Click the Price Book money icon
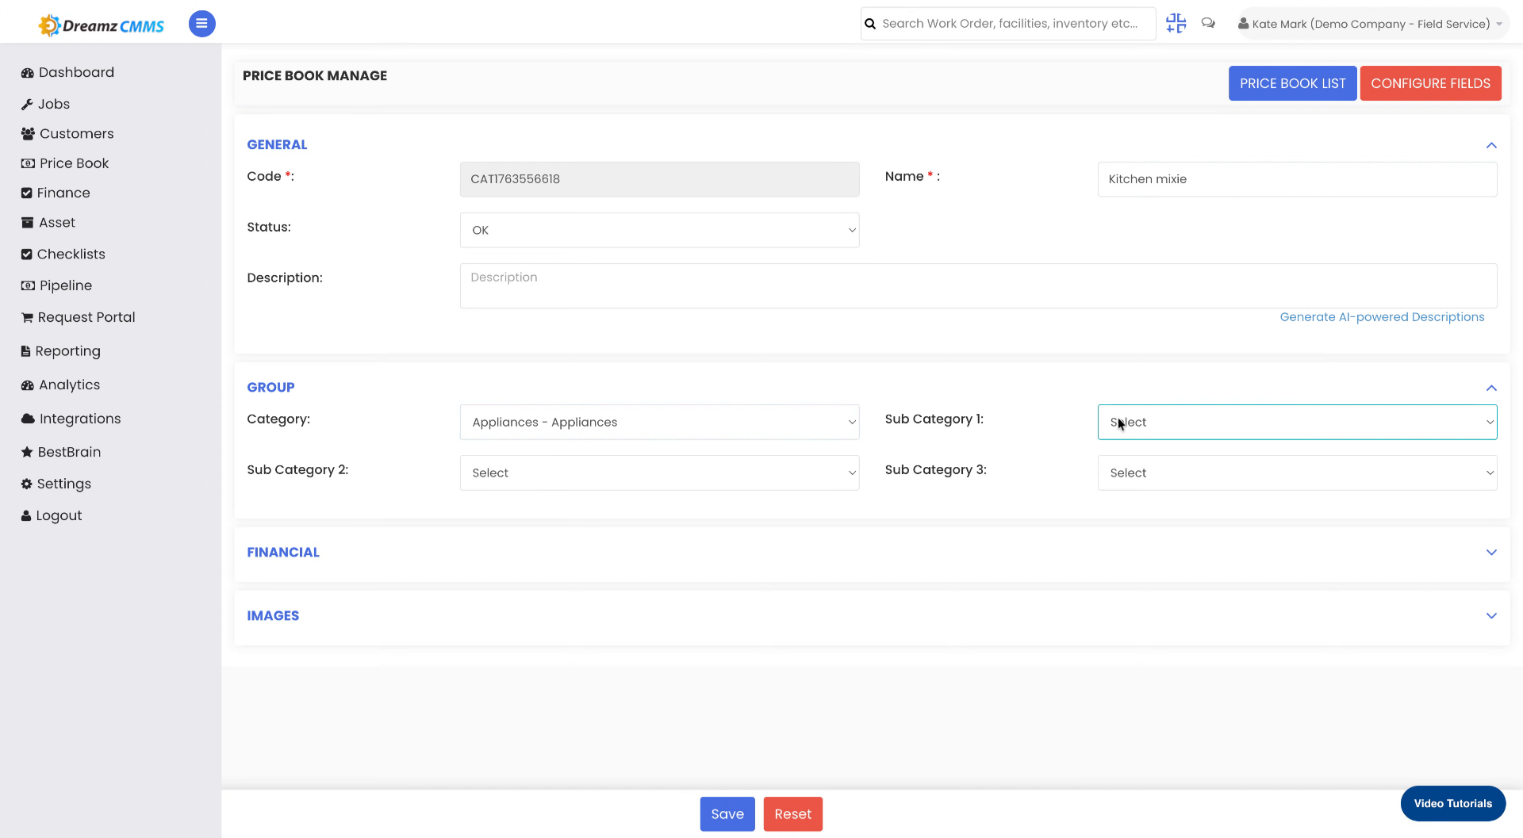 tap(28, 163)
